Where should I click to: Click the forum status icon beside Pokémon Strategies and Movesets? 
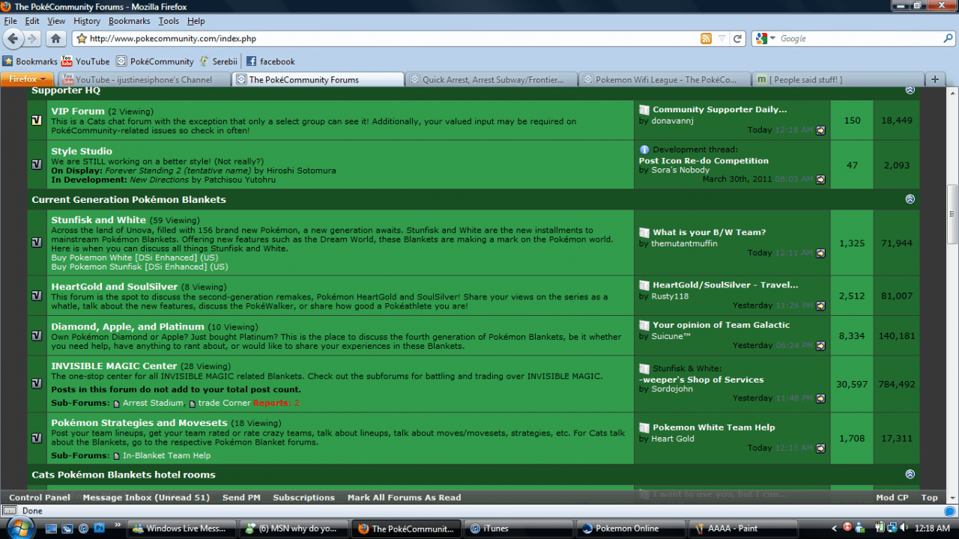(x=37, y=437)
